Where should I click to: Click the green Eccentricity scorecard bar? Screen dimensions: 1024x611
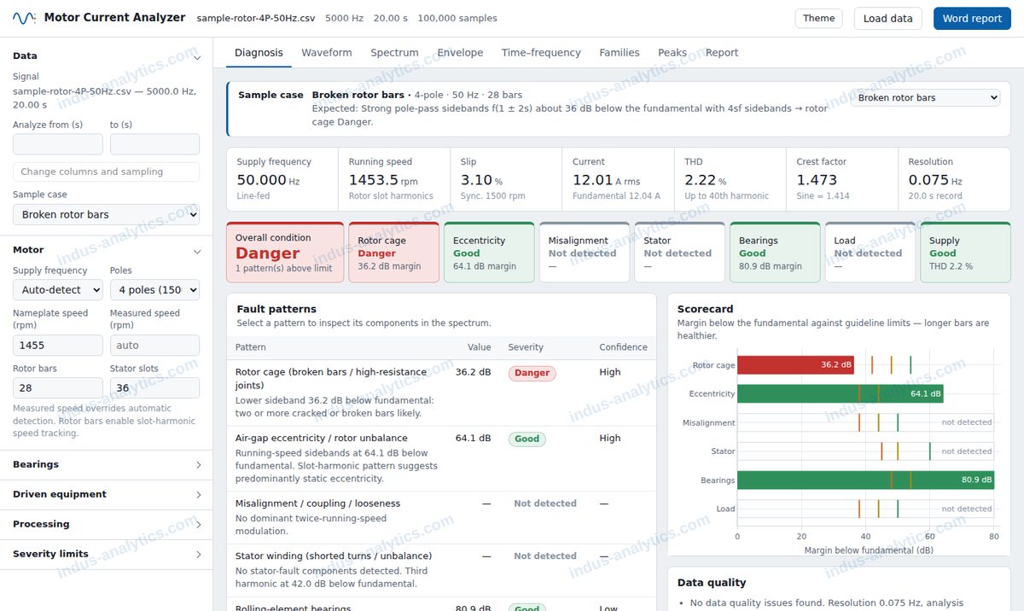[840, 393]
